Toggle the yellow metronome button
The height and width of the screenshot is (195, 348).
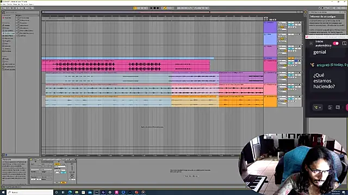click(135, 8)
